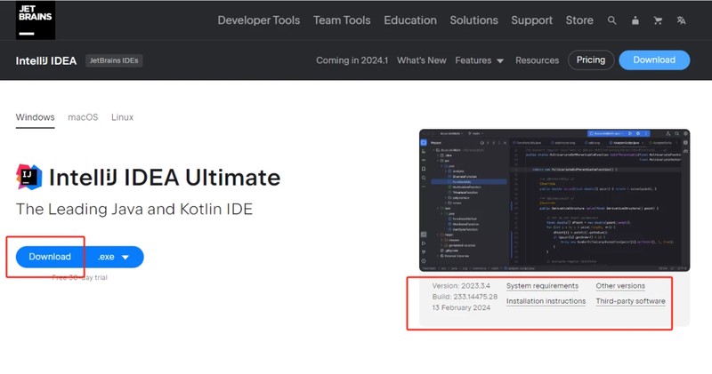Open Installation instructions link
The height and width of the screenshot is (374, 712).
click(x=546, y=301)
